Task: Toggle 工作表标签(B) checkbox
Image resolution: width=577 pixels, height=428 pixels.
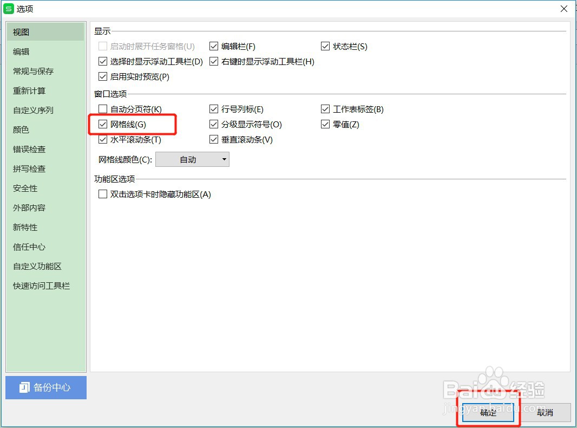Action: tap(325, 109)
